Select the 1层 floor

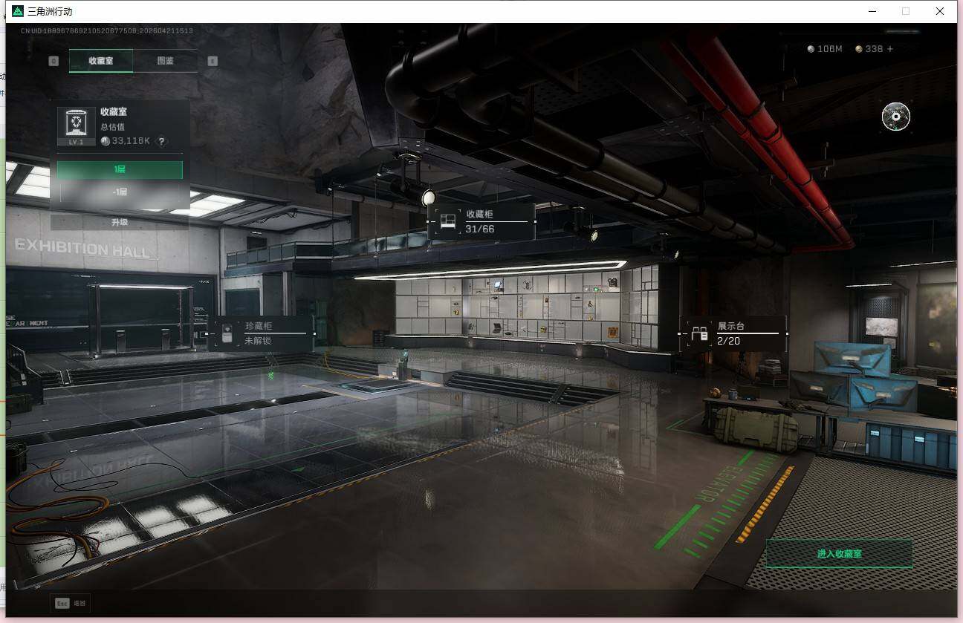click(x=120, y=170)
